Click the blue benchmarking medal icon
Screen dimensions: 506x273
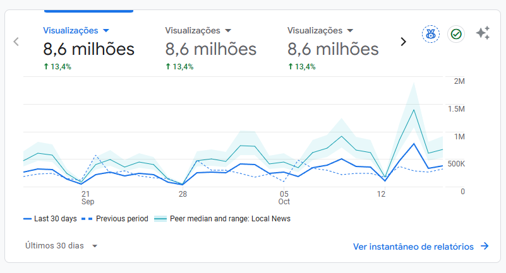tap(430, 34)
